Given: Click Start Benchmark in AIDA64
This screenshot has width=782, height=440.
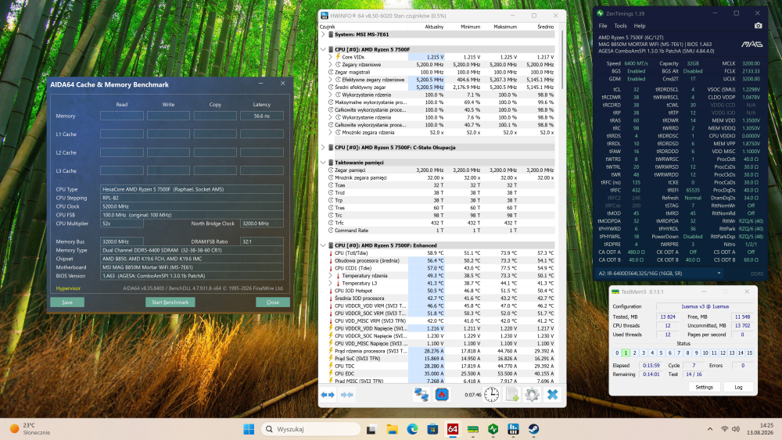Looking at the screenshot, I should click(170, 302).
